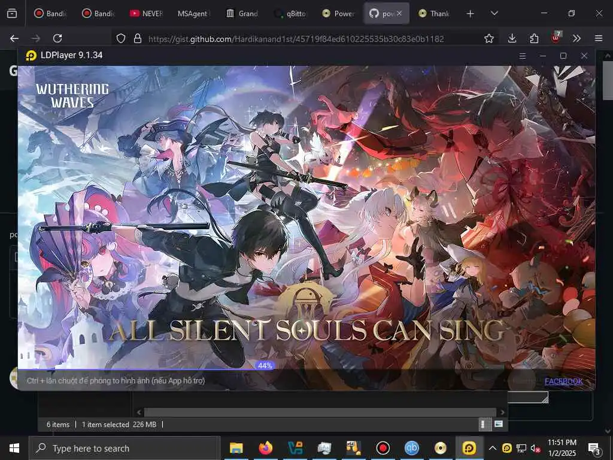This screenshot has width=613, height=460.
Task: Open the YouTube NEVER tab
Action: coord(146,13)
